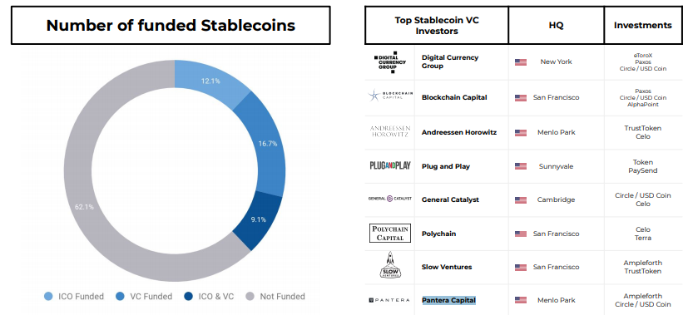
Task: Select the Slow Ventures rocket logo
Action: 389,265
